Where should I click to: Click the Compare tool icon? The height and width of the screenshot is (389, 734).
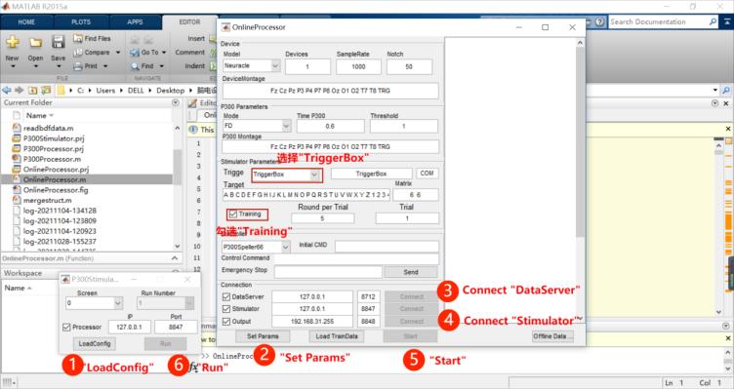pos(78,53)
